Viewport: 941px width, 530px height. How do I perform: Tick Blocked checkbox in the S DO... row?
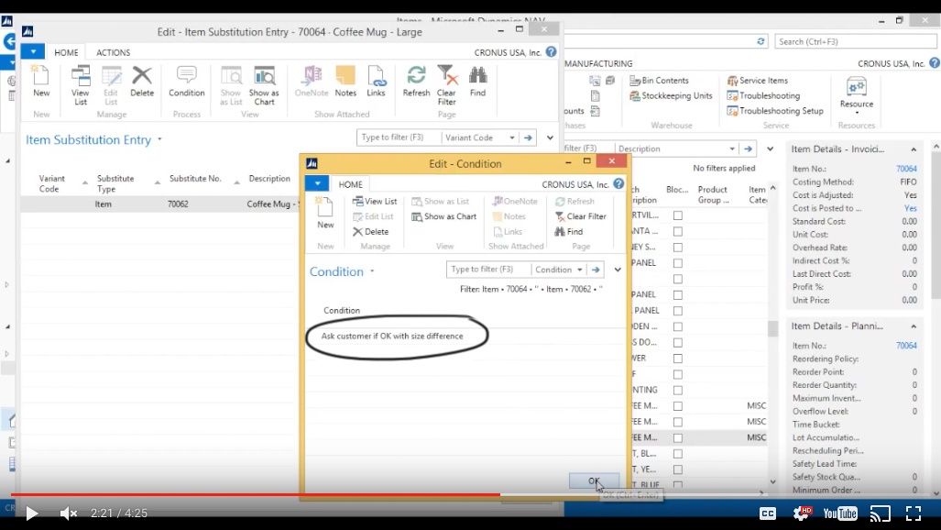677,342
